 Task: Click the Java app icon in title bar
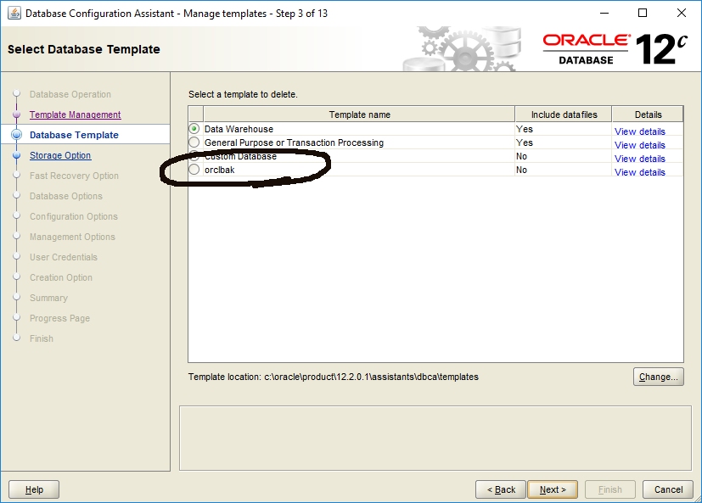pyautogui.click(x=14, y=13)
